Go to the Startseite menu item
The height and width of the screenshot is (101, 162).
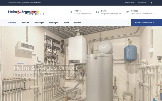click(12, 23)
